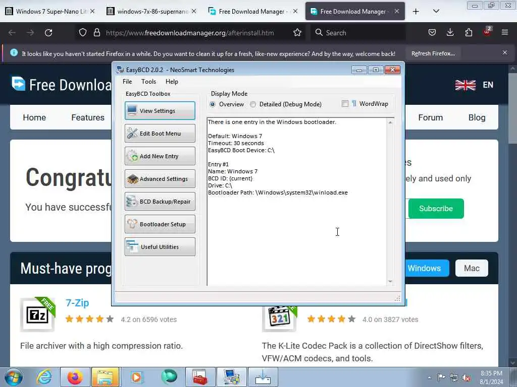Screen dimensions: 517x387
Task: Open EasyBCD File menu
Action: point(127,82)
